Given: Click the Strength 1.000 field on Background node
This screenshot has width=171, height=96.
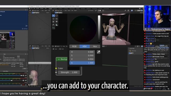Looking at the screenshot, I should point(69,72).
